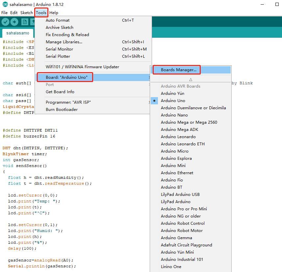Select Fix Encoding & Reload

93,34
